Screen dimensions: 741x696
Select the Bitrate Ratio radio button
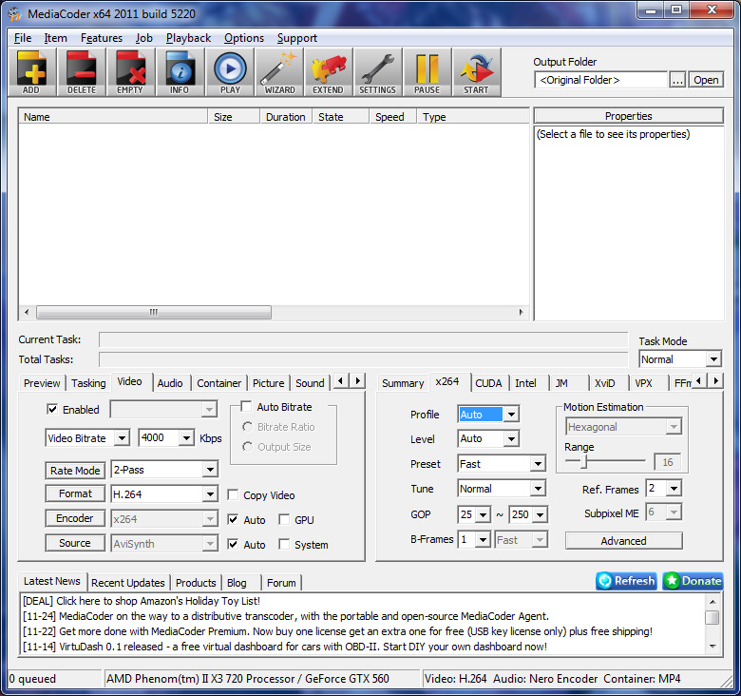pyautogui.click(x=247, y=427)
